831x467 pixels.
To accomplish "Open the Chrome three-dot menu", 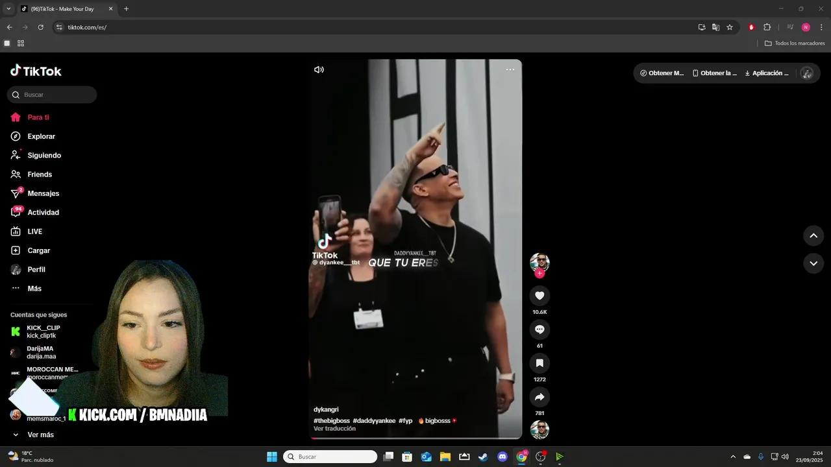I will (821, 27).
